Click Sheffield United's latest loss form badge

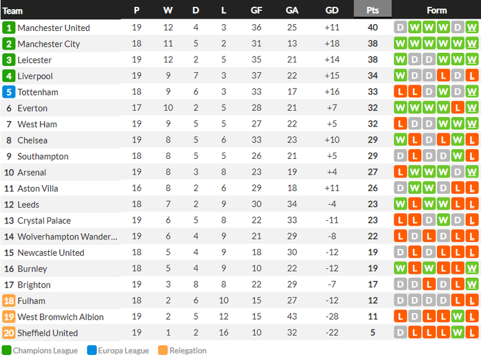472,333
